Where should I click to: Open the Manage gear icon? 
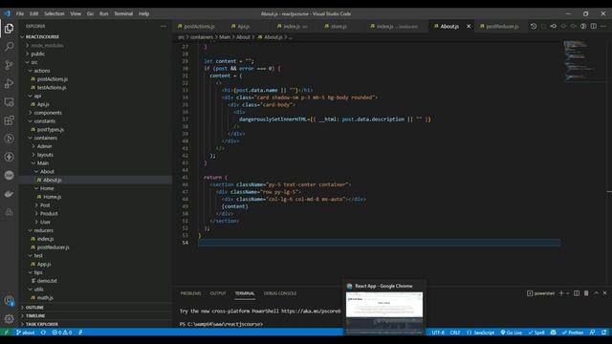click(9, 318)
